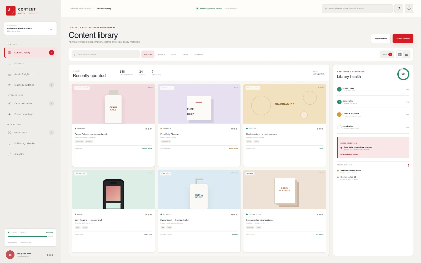Click the Assets & rights sidebar icon
This screenshot has width=421, height=263.
click(9, 74)
